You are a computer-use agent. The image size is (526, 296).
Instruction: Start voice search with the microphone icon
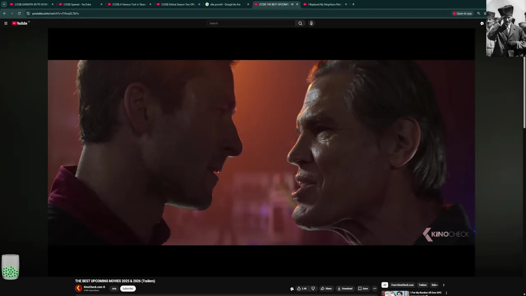[x=311, y=23]
